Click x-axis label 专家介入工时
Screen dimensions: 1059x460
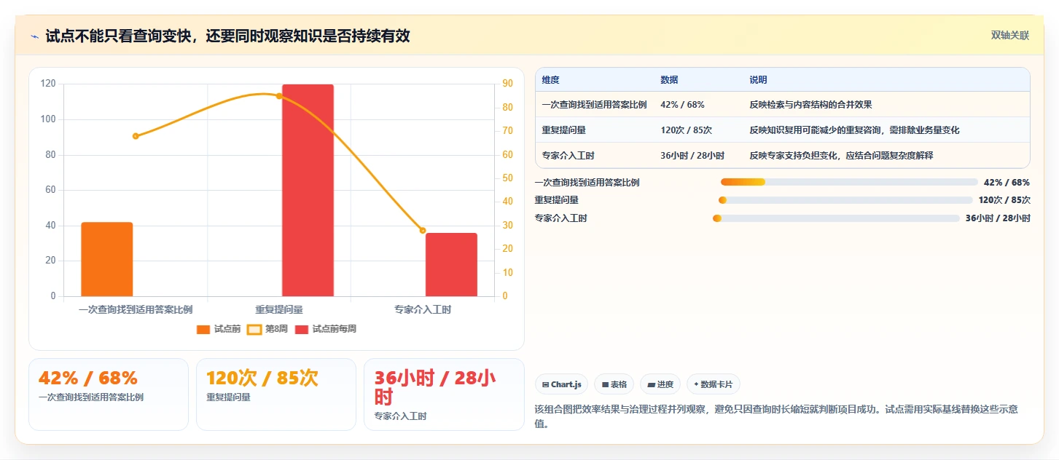point(423,309)
